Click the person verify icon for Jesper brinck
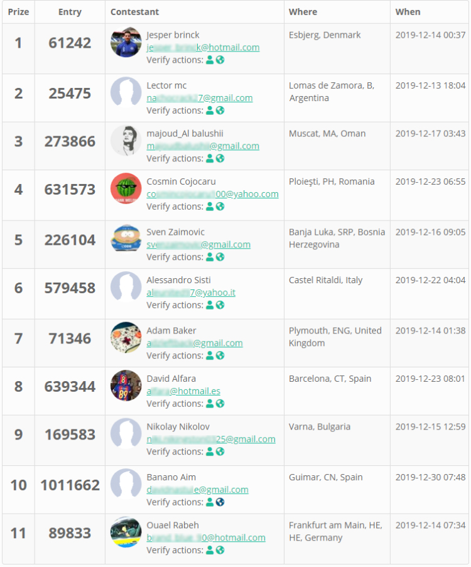Image resolution: width=471 pixels, height=567 pixels. tap(210, 60)
